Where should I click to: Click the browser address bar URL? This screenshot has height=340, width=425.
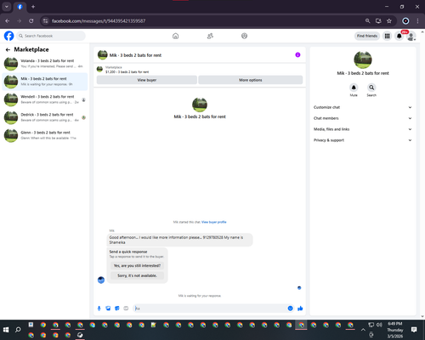[x=99, y=20]
